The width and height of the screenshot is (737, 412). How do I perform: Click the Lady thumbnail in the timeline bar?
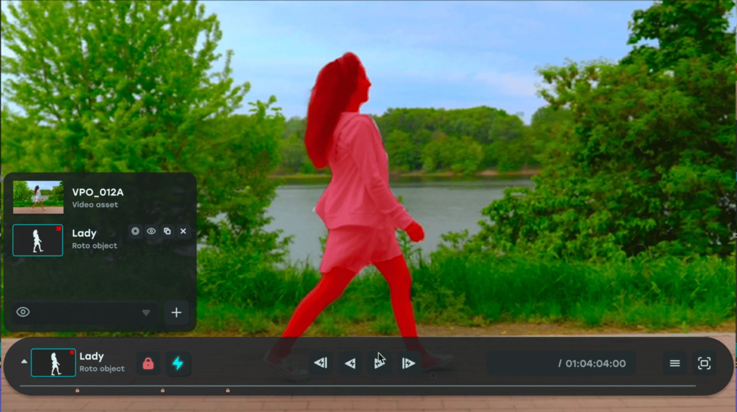pos(54,363)
